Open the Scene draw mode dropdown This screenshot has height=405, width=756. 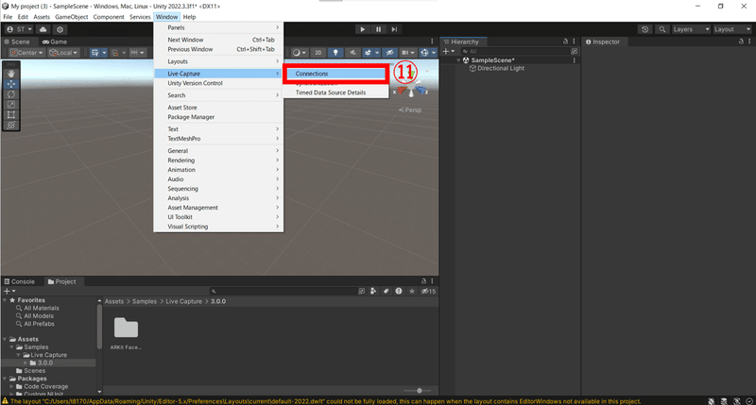[x=300, y=53]
